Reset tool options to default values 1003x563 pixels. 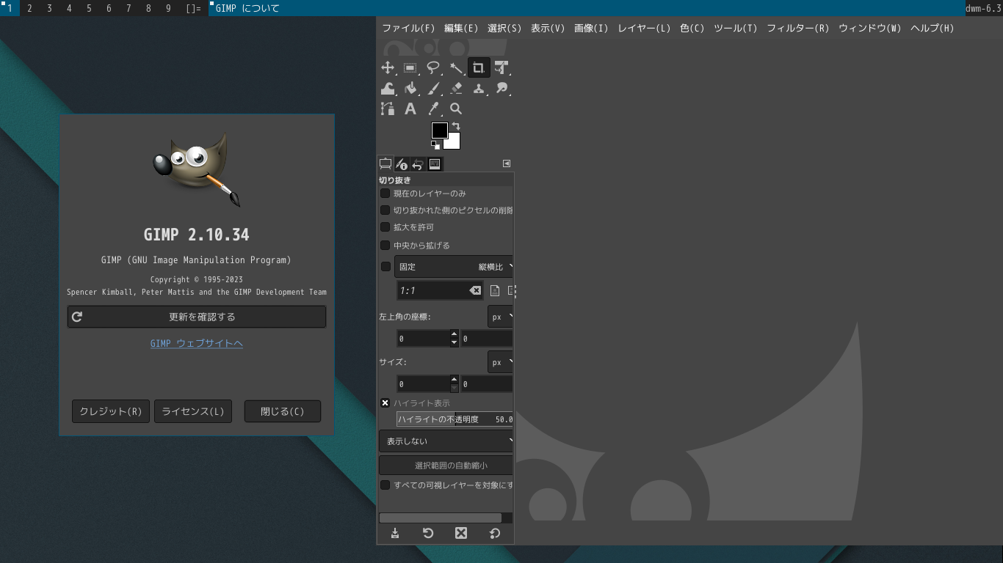[494, 533]
